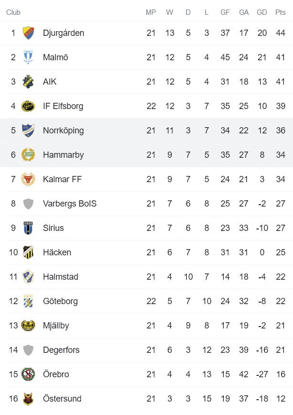Image resolution: width=293 pixels, height=415 pixels.
Task: Click the Malmö club badge
Action: (x=29, y=57)
